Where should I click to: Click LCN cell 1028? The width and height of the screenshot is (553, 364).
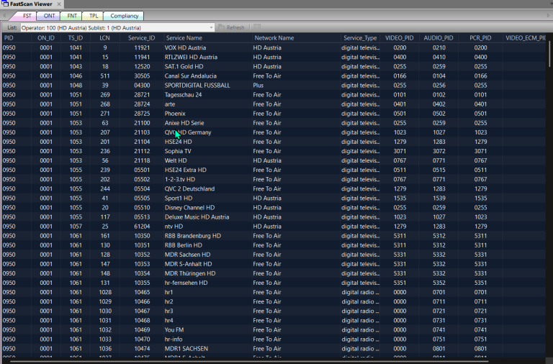click(105, 292)
